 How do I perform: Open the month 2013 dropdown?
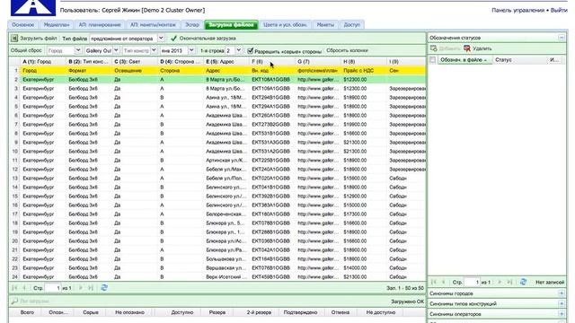tap(191, 50)
